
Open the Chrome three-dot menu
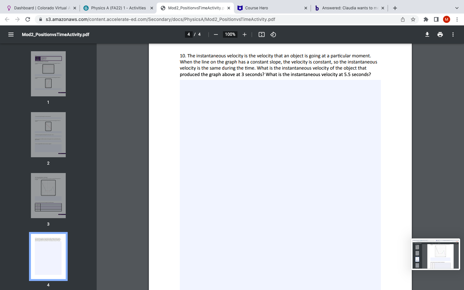(457, 19)
